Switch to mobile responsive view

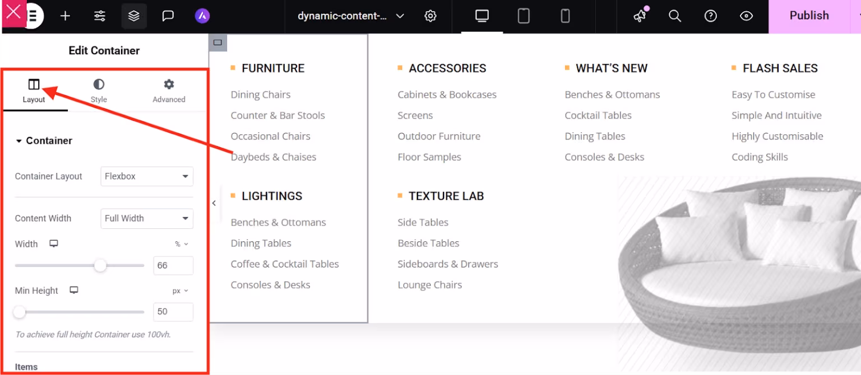(565, 16)
